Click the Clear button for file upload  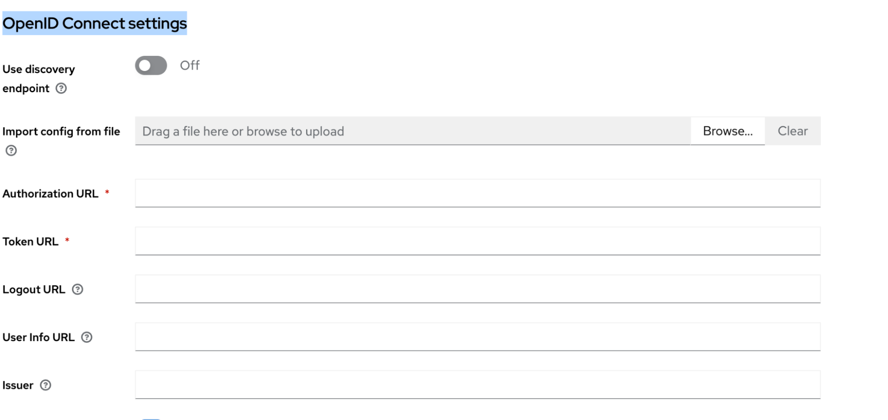[792, 131]
